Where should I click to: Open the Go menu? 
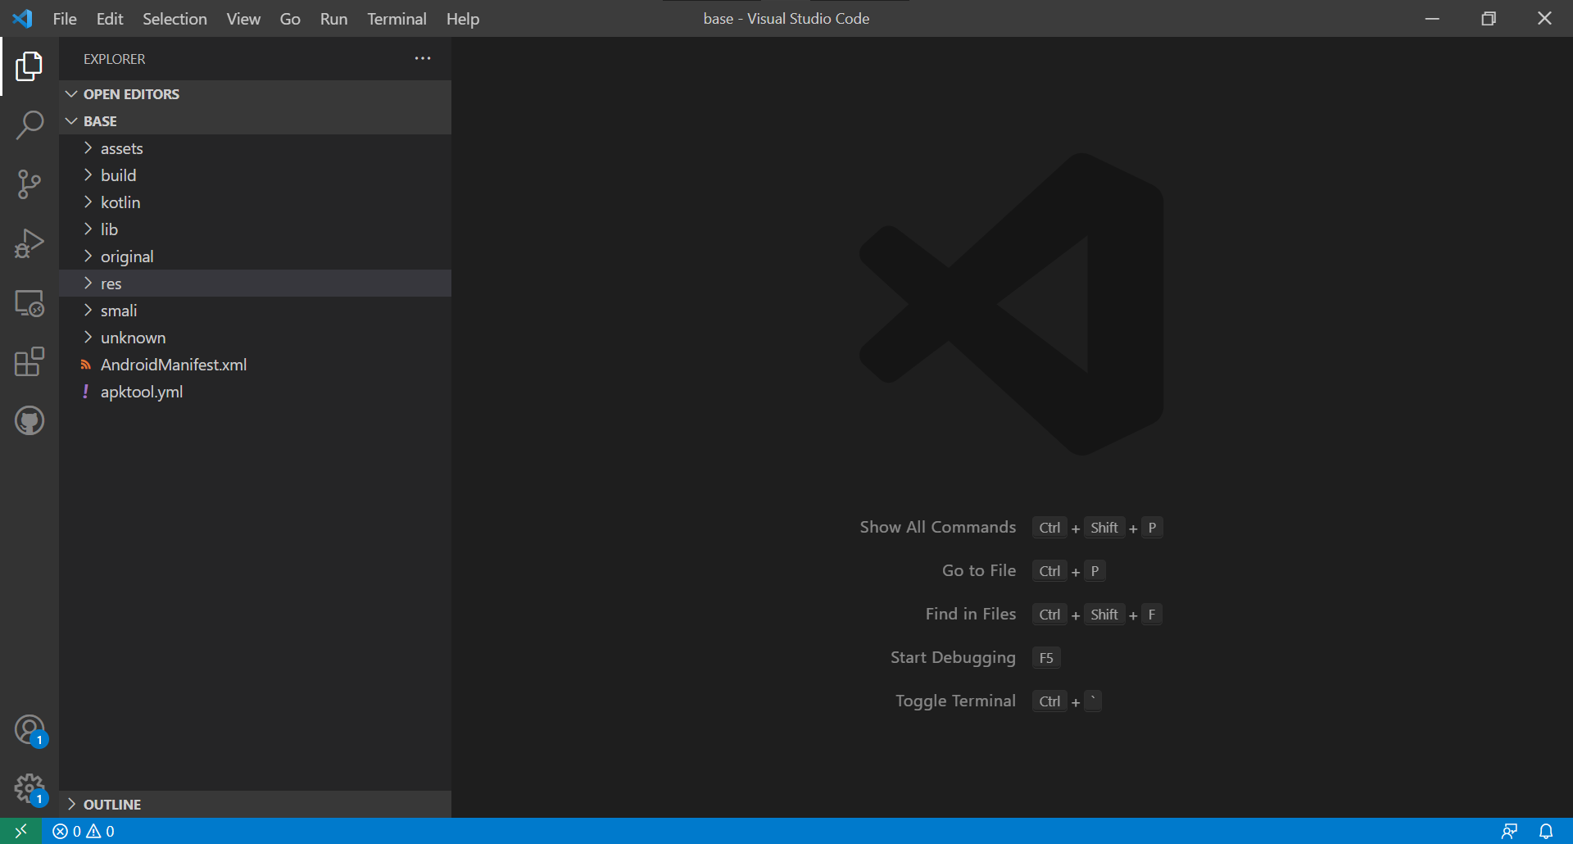290,18
